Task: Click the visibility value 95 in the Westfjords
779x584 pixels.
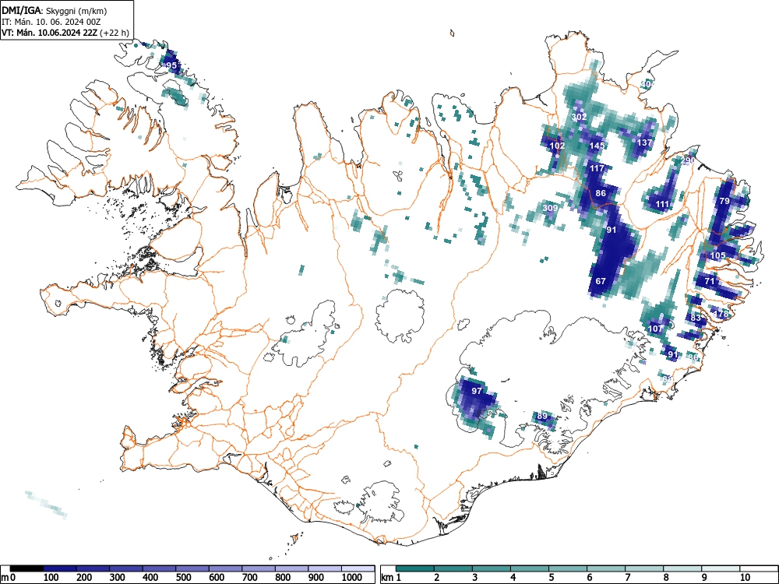Action: tap(171, 65)
